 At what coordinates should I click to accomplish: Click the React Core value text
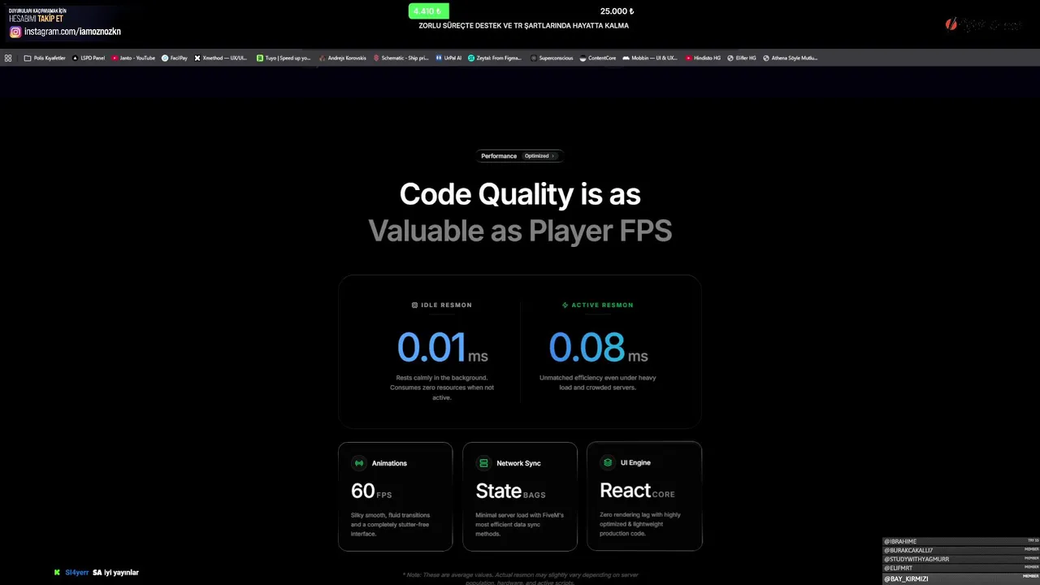[637, 491]
